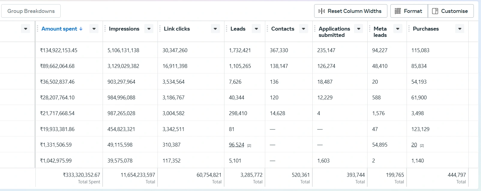
Task: Open the Impressions column dropdown
Action: (x=149, y=29)
